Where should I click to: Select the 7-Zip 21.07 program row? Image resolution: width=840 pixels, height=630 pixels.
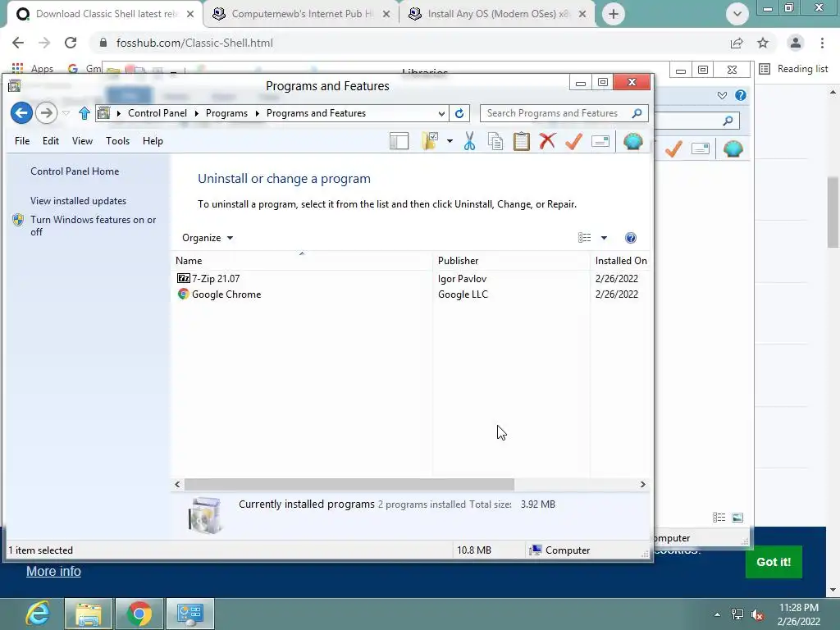pos(410,279)
